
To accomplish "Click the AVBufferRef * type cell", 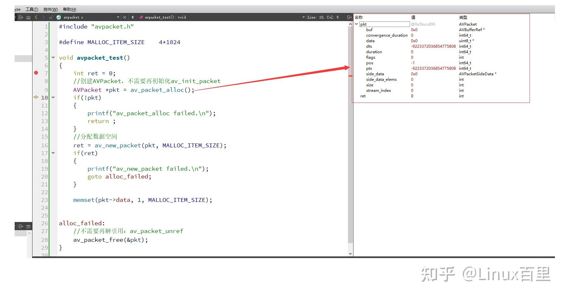I will (472, 30).
